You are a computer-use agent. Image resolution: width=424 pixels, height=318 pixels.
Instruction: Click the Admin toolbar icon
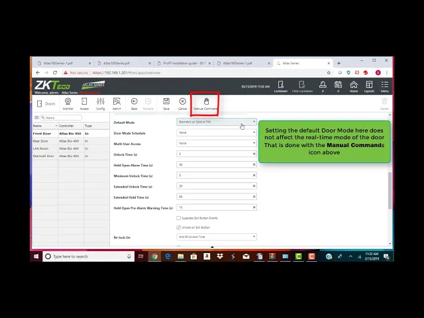[x=117, y=103]
